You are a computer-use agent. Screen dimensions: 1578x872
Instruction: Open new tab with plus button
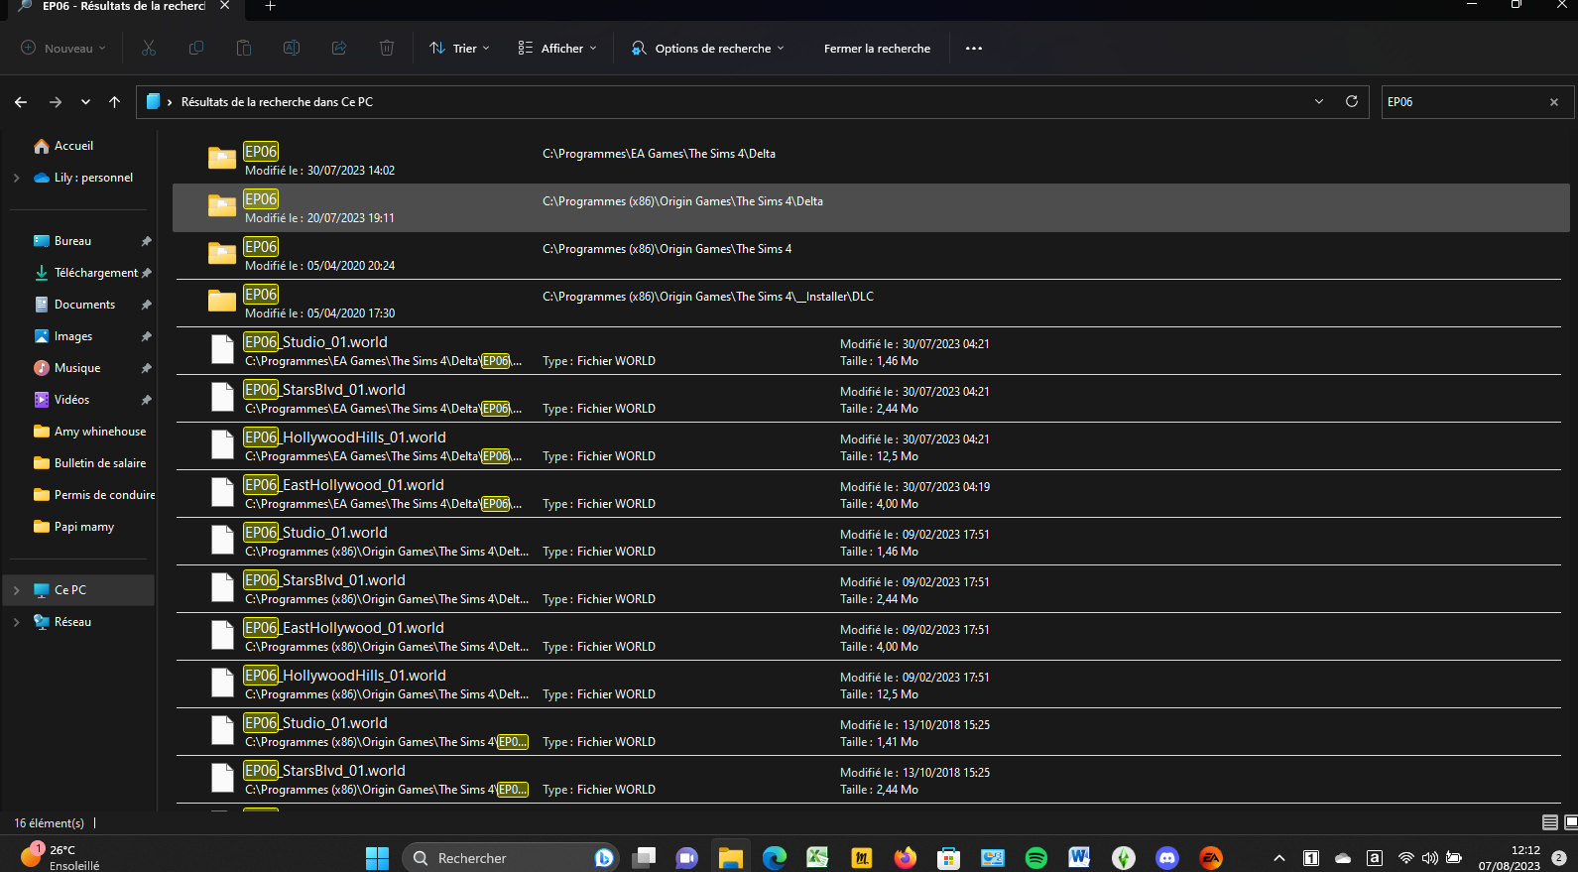click(270, 6)
